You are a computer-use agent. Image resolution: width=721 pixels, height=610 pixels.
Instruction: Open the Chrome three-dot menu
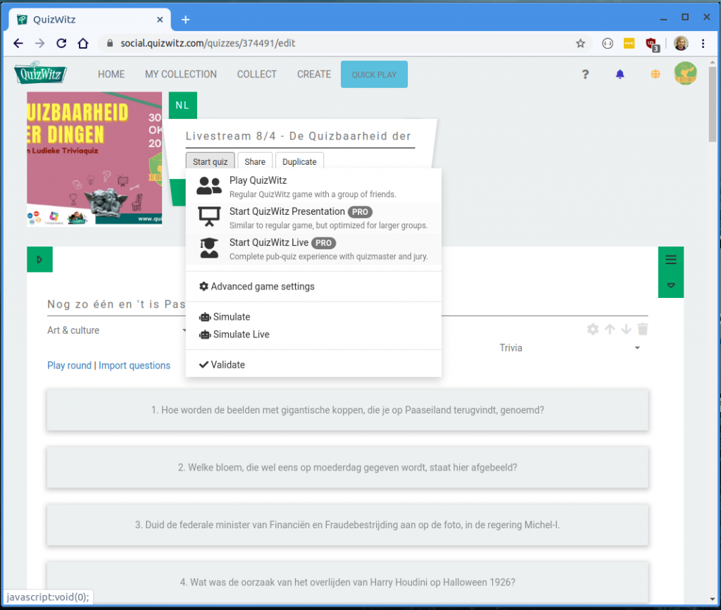click(703, 43)
